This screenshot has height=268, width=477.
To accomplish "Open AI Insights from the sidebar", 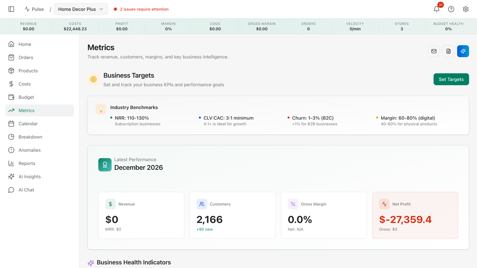I will tap(30, 176).
